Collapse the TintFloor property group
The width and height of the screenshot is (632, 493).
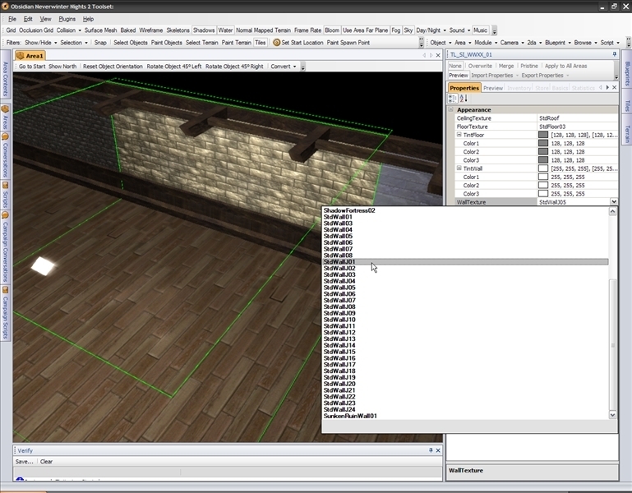pos(459,135)
